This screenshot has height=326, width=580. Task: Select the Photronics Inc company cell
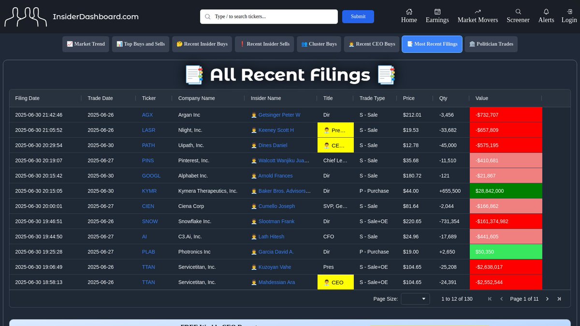(x=209, y=252)
